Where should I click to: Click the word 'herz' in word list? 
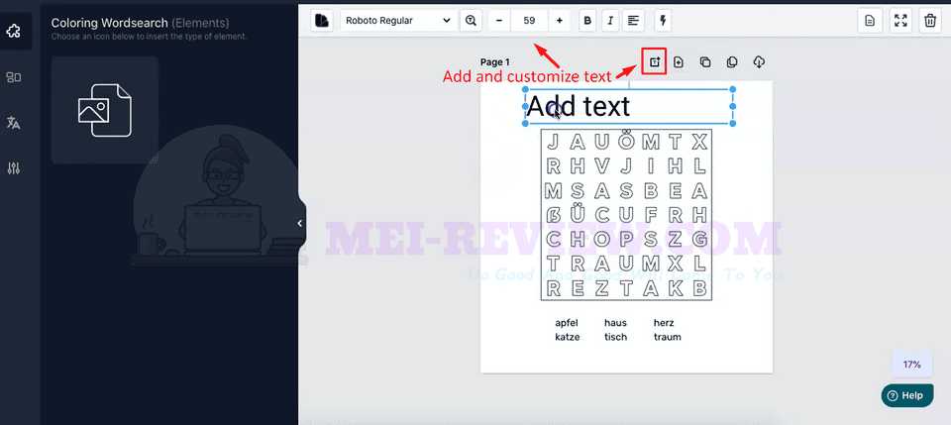(x=664, y=323)
